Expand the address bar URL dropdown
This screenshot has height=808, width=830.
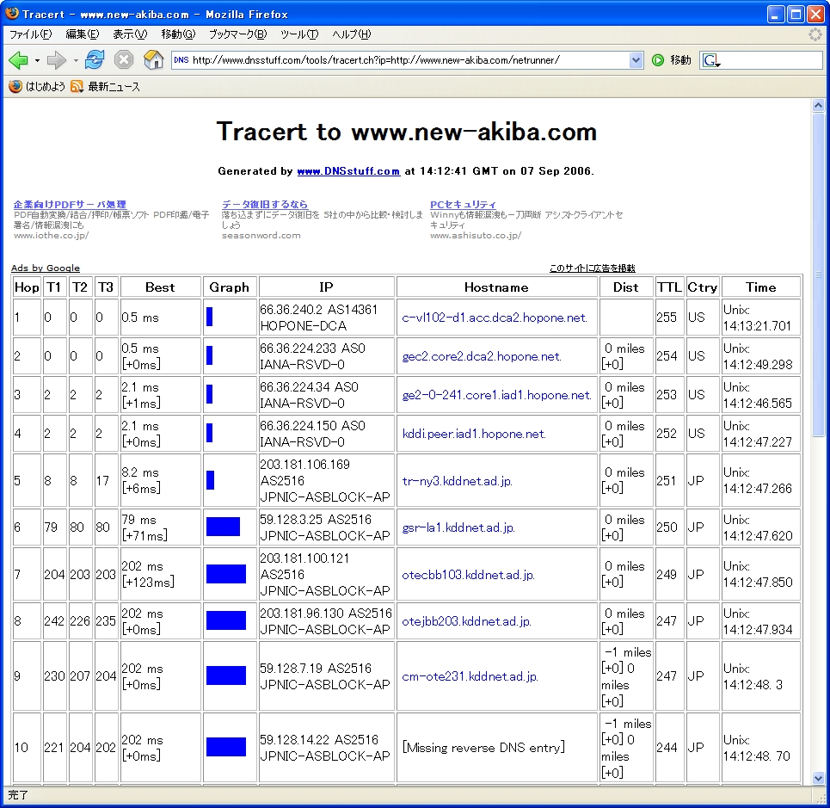636,60
